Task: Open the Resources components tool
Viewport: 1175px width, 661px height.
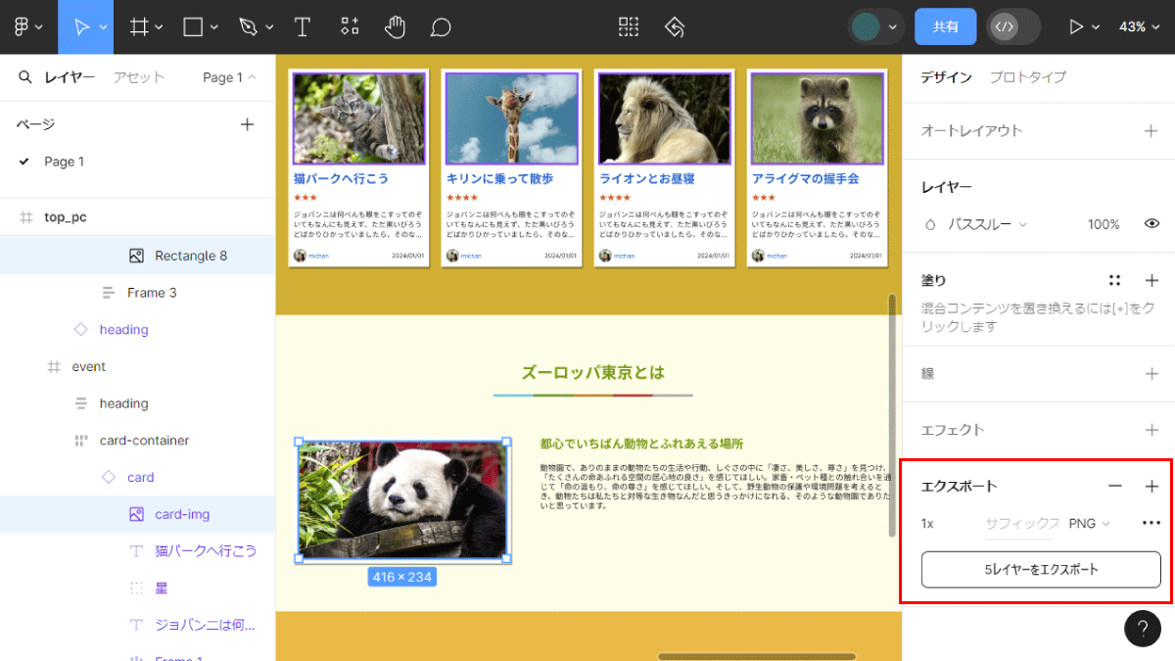Action: [350, 26]
